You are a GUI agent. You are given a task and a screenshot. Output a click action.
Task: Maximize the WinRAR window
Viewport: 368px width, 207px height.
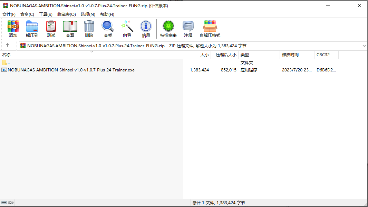click(x=343, y=6)
